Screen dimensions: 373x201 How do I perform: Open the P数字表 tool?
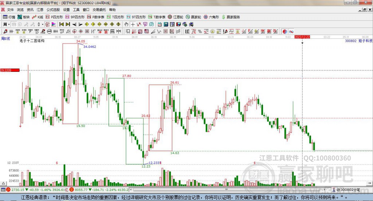[x=96, y=17]
